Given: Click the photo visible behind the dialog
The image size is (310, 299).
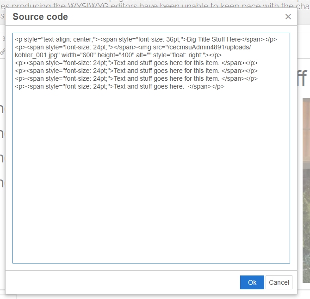Looking at the screenshot, I should point(306,185).
